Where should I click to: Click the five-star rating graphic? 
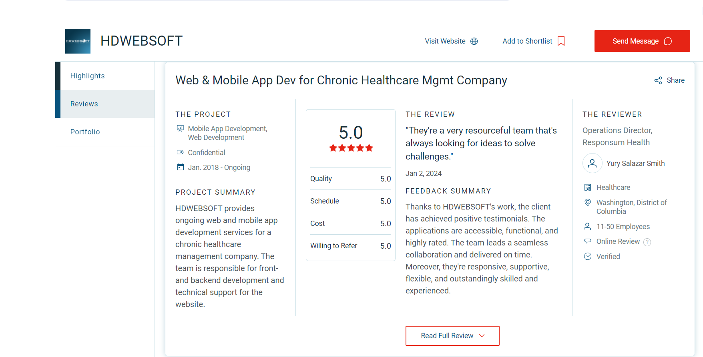[x=351, y=148]
